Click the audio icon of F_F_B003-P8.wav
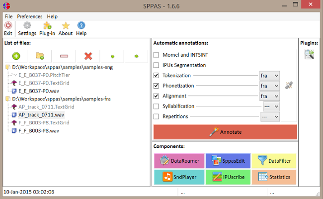 [x=14, y=131]
